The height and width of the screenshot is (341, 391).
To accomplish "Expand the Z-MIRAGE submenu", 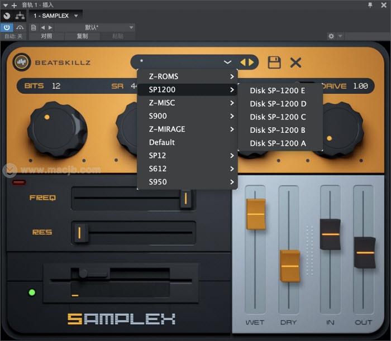I will 187,129.
